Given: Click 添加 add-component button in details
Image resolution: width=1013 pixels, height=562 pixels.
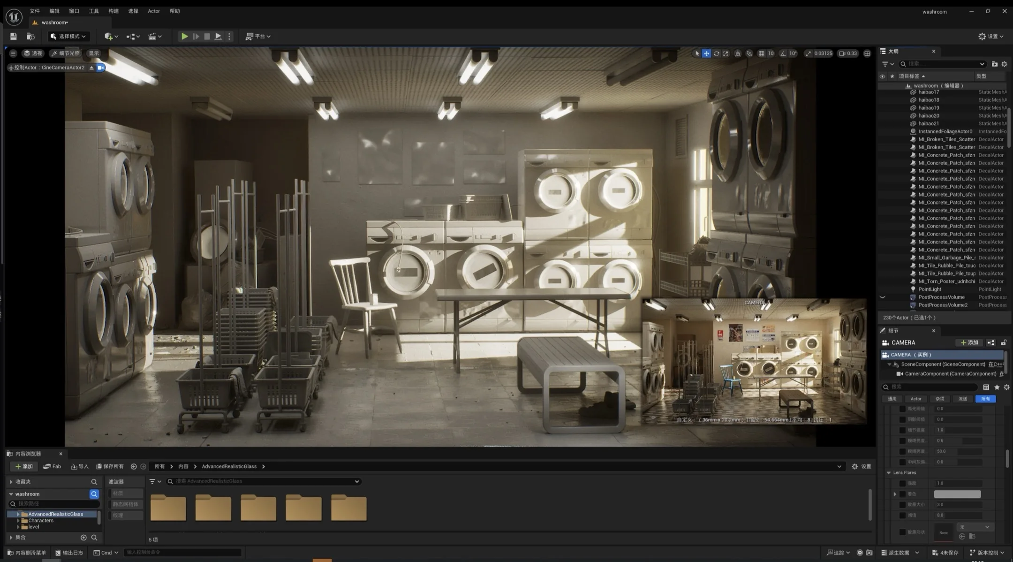Looking at the screenshot, I should (x=969, y=342).
